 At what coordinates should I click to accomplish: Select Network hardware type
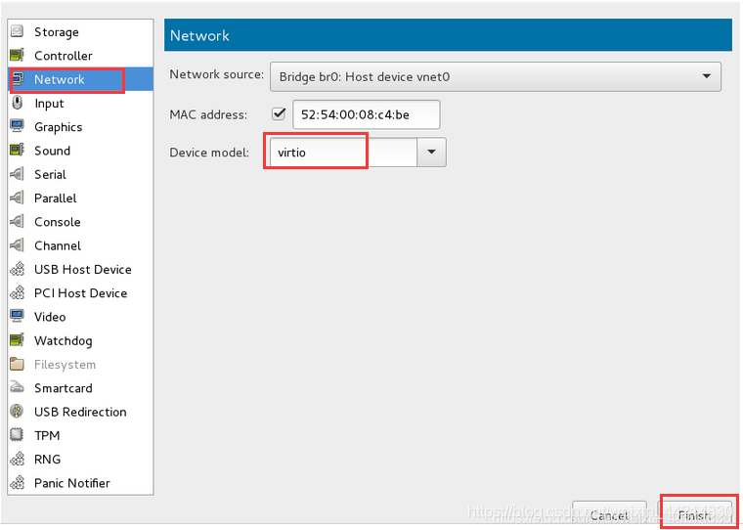80,79
